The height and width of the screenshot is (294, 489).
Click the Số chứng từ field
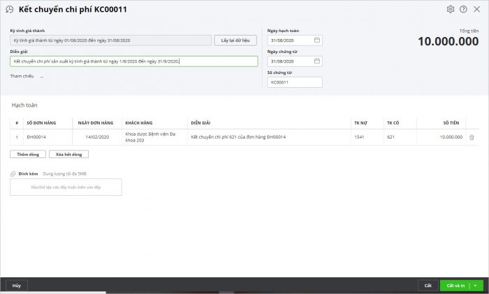click(294, 82)
